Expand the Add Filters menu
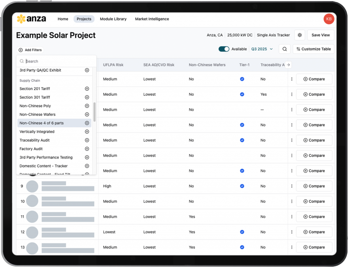Image resolution: width=348 pixels, height=267 pixels. [30, 50]
